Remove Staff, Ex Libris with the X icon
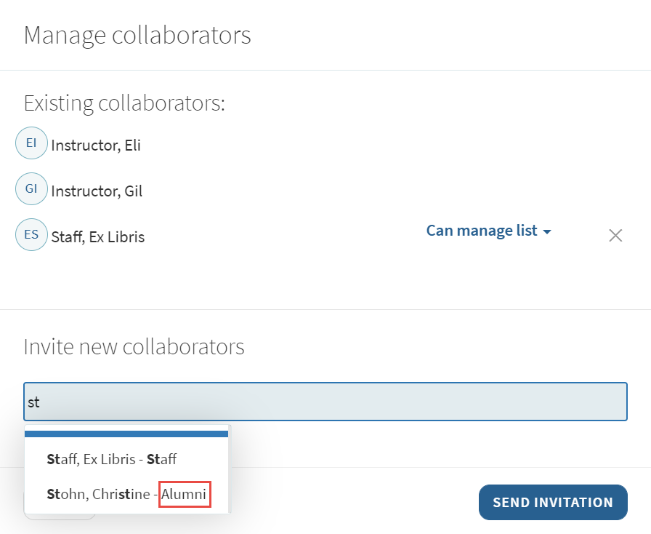The width and height of the screenshot is (651, 534). (x=615, y=236)
